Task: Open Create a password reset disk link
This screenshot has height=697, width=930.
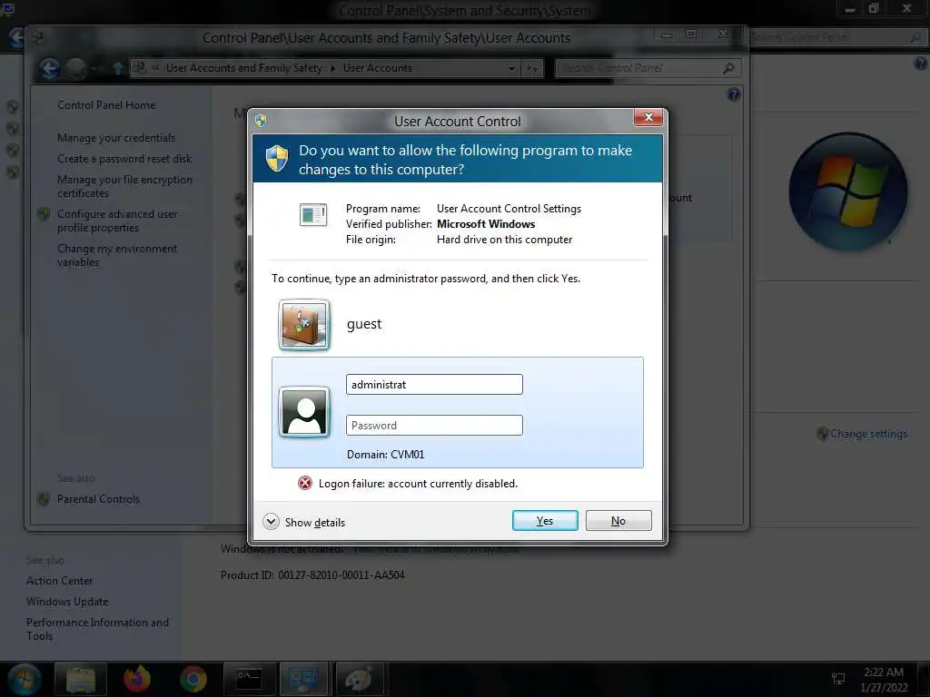Action: [124, 158]
